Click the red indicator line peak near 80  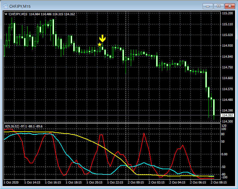coord(144,134)
